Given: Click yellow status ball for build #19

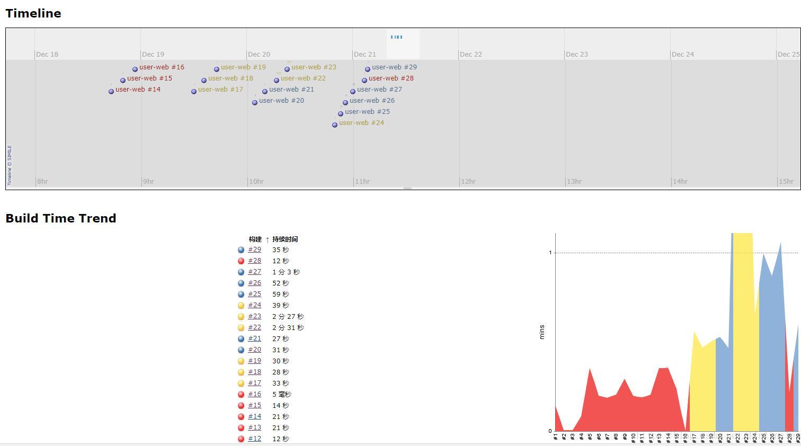Looking at the screenshot, I should (241, 361).
